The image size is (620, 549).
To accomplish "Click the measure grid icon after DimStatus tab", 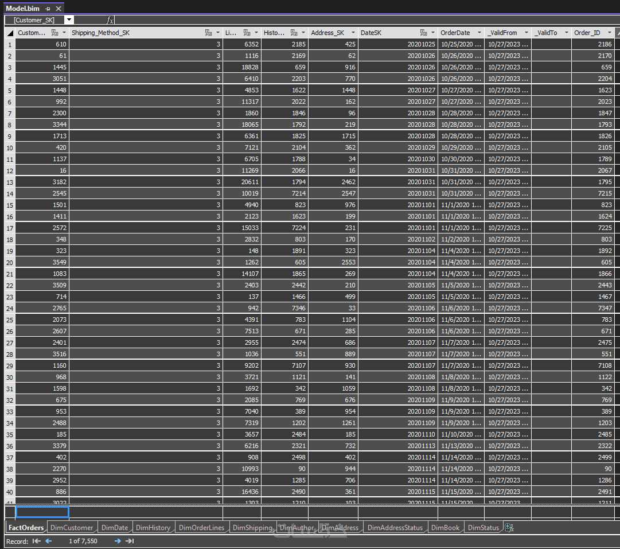I will pos(509,528).
